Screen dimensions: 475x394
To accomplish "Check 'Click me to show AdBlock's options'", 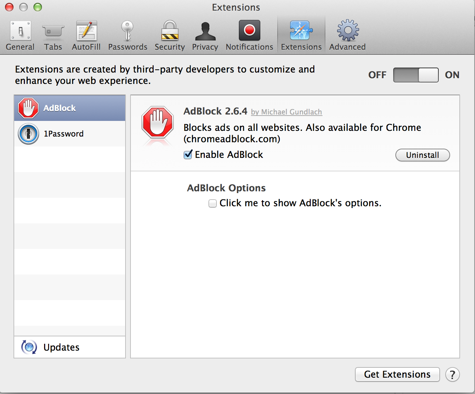I will [x=213, y=203].
